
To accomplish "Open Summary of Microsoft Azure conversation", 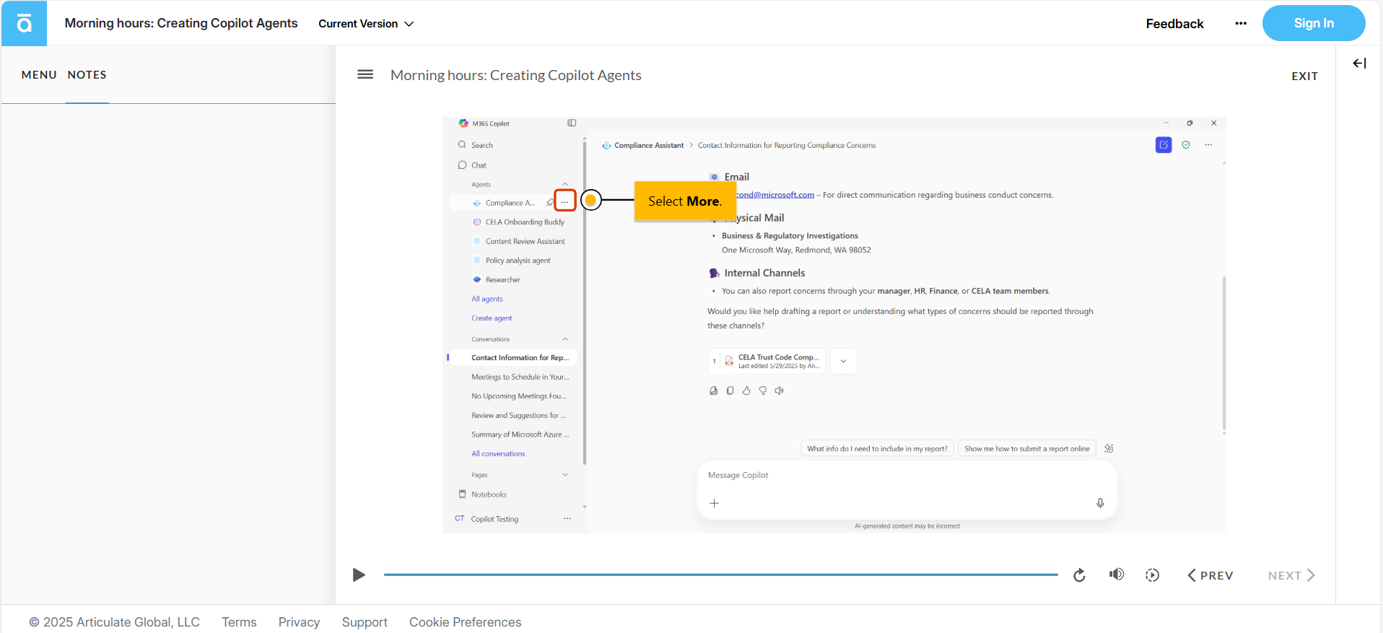I will point(520,435).
